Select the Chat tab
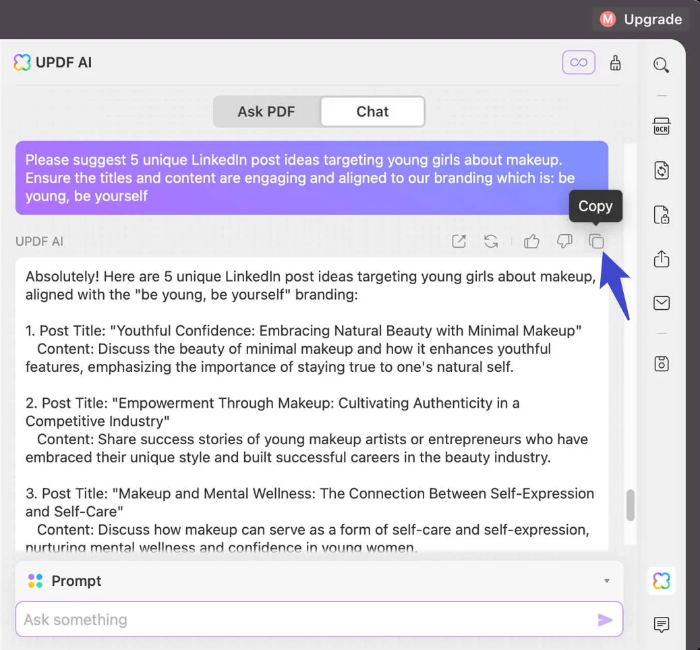This screenshot has width=700, height=650. click(x=372, y=111)
